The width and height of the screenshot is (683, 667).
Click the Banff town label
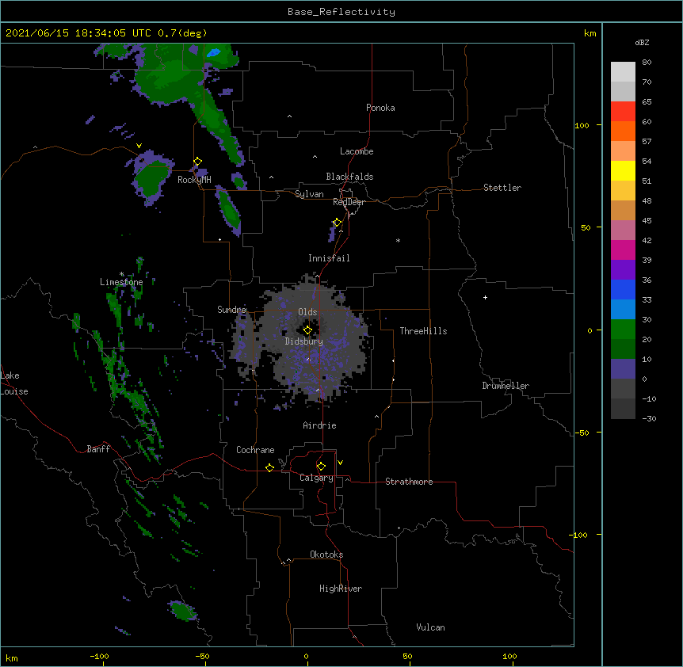(98, 449)
